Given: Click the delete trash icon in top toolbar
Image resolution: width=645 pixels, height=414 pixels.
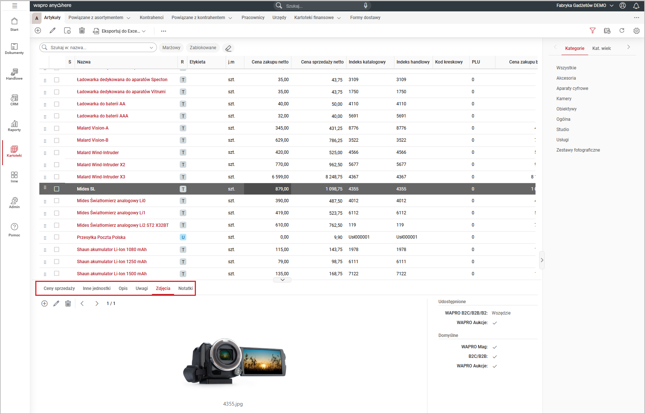Looking at the screenshot, I should click(82, 31).
